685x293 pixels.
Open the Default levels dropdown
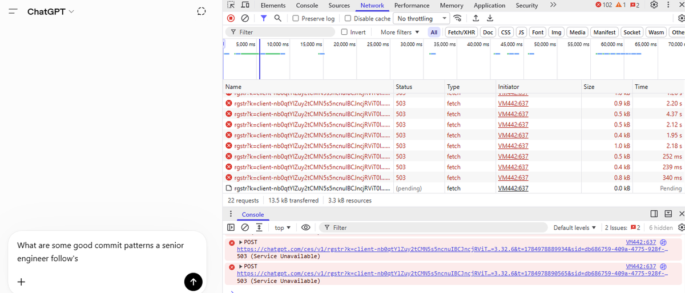574,227
